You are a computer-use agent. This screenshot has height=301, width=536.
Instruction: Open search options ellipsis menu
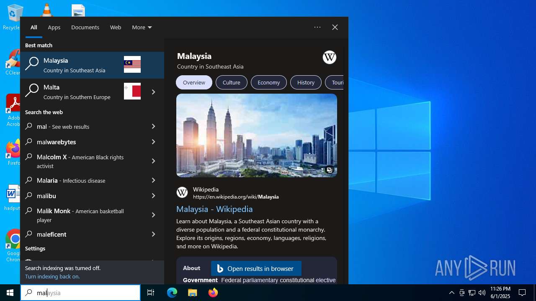[317, 27]
